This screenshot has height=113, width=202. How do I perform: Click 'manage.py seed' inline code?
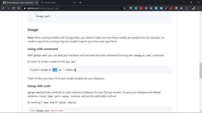click(142, 56)
